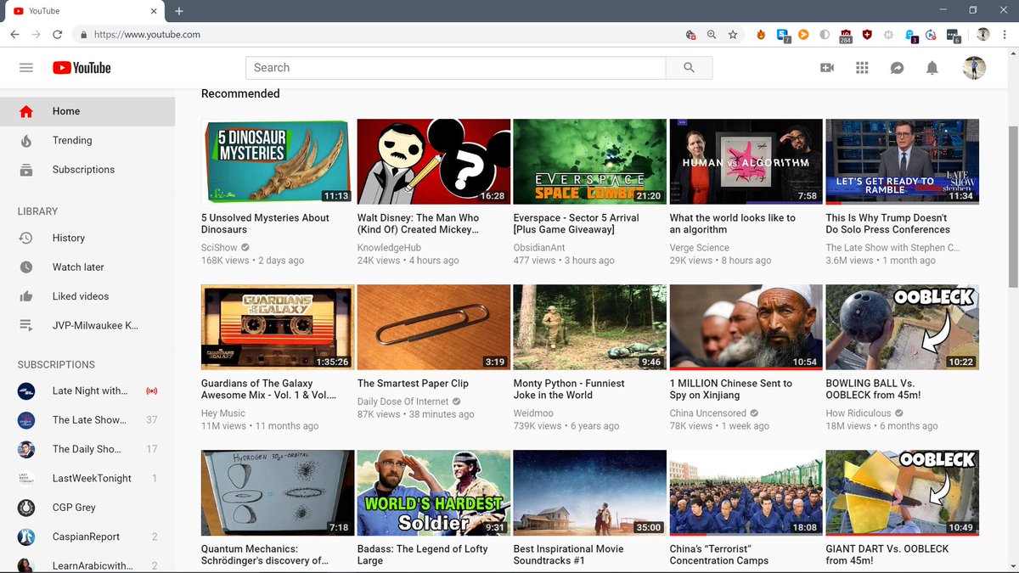The height and width of the screenshot is (573, 1019).
Task: Play World's Hardest Soldier thumbnail
Action: [x=434, y=493]
